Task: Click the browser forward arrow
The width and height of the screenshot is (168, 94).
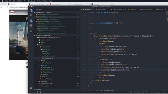Action: click(5, 7)
